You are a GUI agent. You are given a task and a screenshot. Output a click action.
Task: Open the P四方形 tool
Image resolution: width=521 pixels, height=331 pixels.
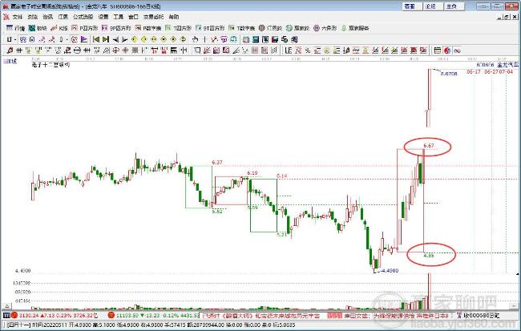pyautogui.click(x=84, y=28)
